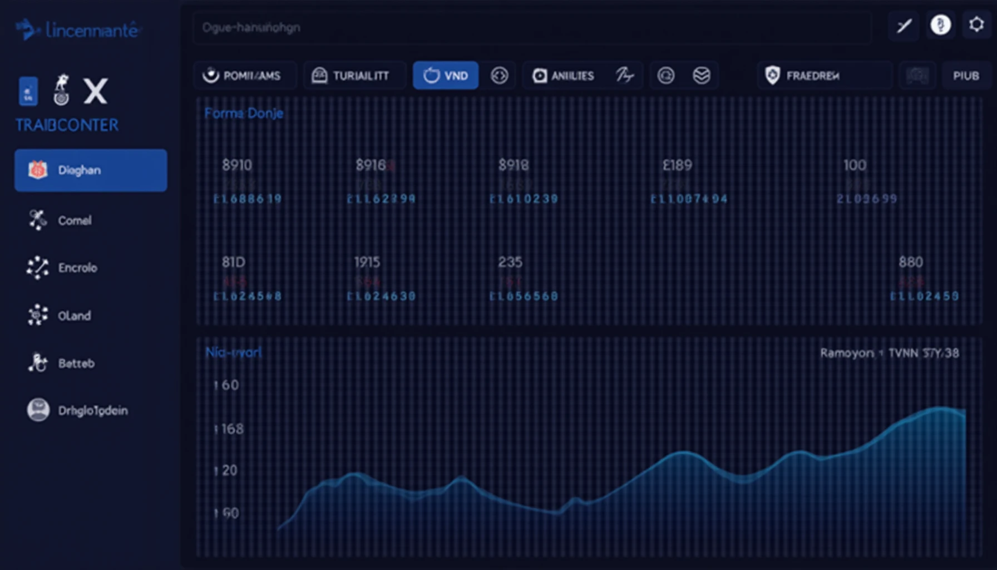Screen dimensions: 997x570
Task: Open the Comel sidebar item
Action: pos(91,220)
